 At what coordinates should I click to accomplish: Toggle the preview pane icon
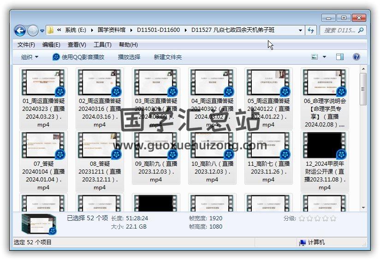[340, 57]
